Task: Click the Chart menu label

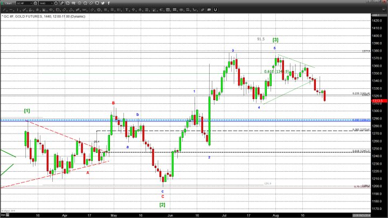Action: click(x=8, y=3)
